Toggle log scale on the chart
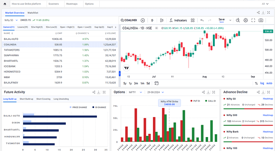 (262, 83)
